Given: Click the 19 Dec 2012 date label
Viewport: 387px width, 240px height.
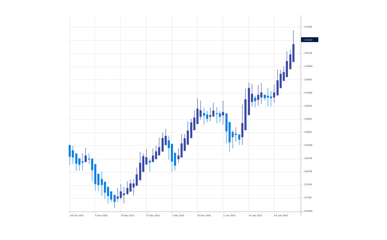Looking at the screenshot, I should pos(204,216).
